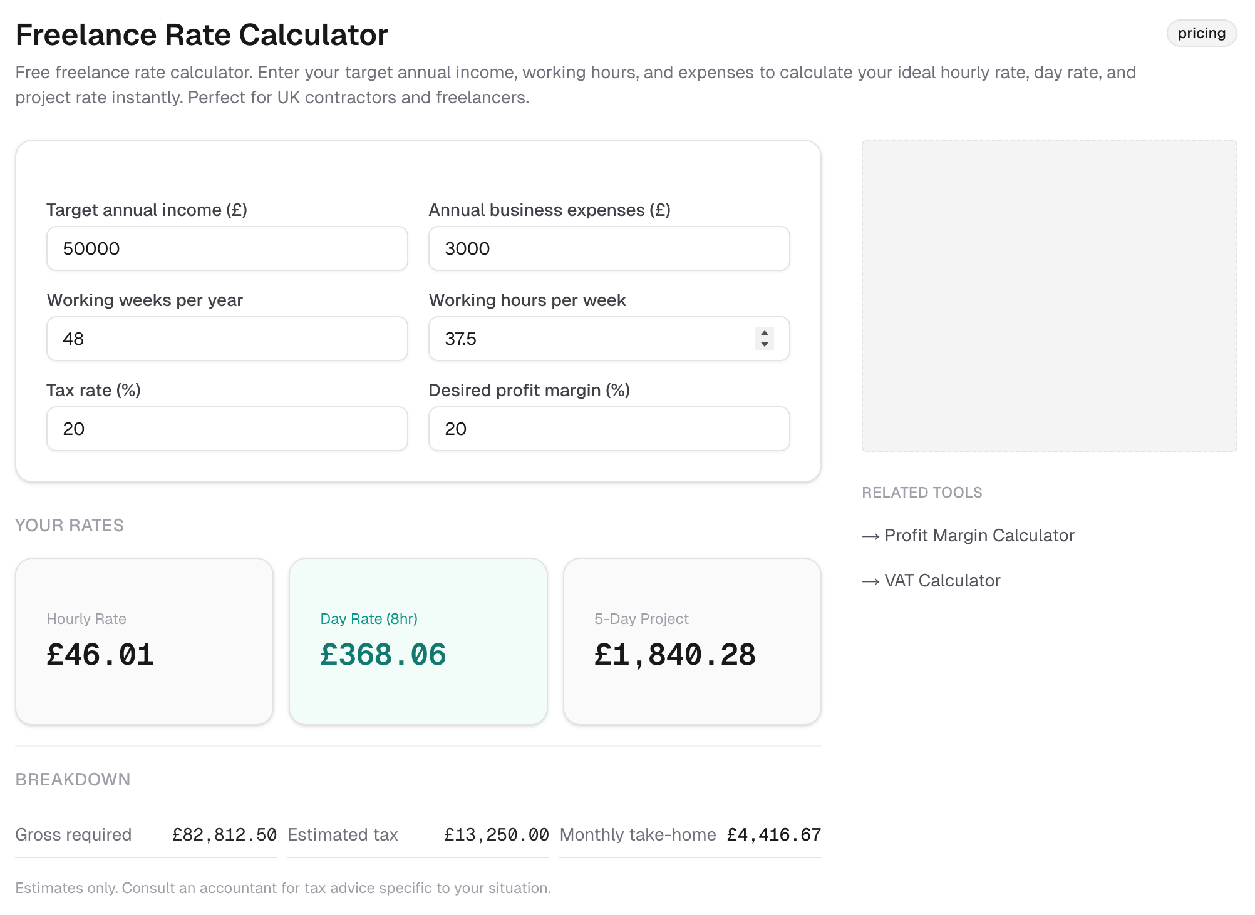Open the VAT Calculator link

tap(942, 581)
